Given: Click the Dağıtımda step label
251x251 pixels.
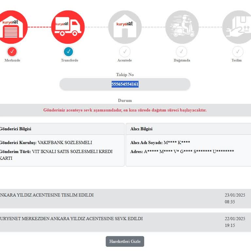Looking at the screenshot, I should click(x=182, y=60).
